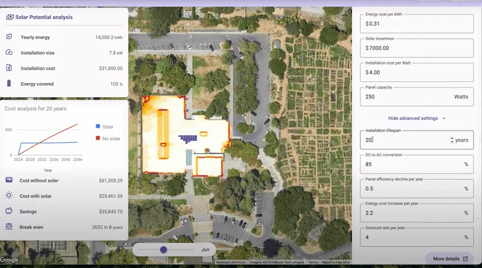Click the Yearly energy lightning icon
482x268 pixels.
click(x=9, y=37)
